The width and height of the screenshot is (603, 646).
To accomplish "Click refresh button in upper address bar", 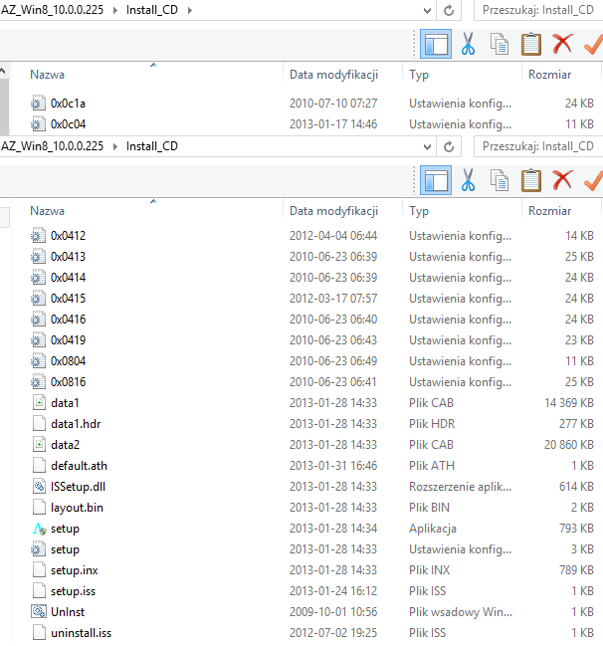I will [x=449, y=10].
